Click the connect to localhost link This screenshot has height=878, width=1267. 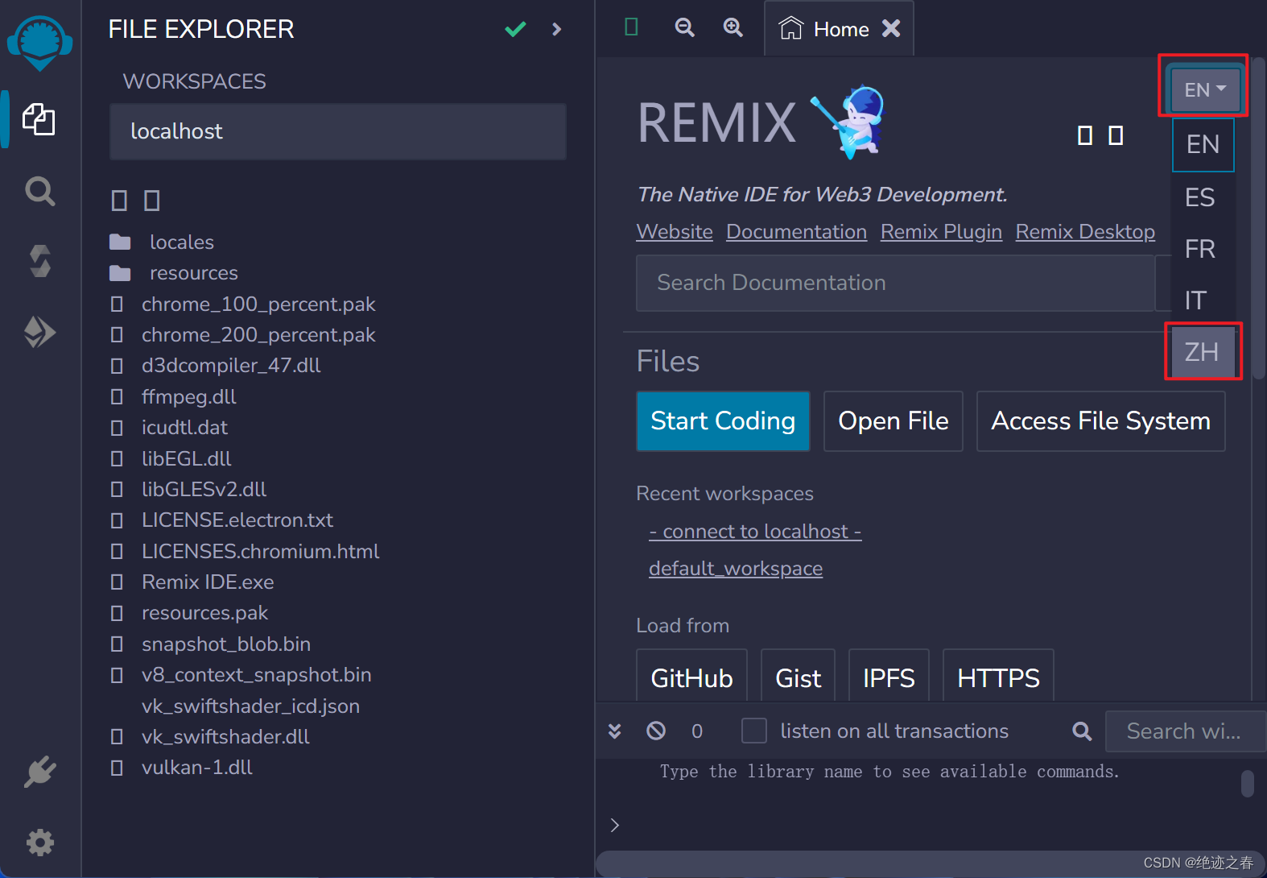(755, 532)
